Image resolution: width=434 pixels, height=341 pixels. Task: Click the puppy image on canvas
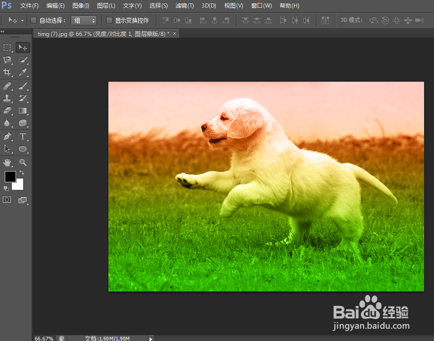[x=266, y=187]
